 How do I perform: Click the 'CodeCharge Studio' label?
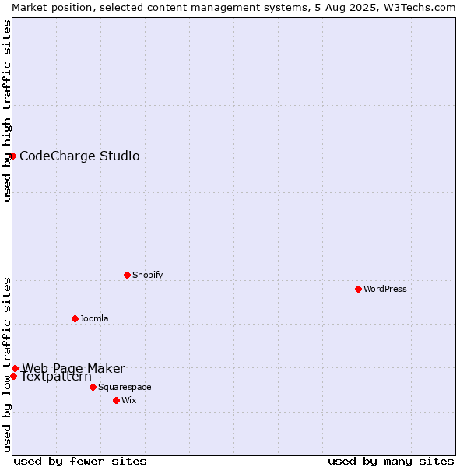pyautogui.click(x=79, y=156)
